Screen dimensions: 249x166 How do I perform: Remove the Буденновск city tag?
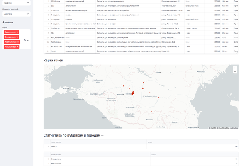click(17, 32)
